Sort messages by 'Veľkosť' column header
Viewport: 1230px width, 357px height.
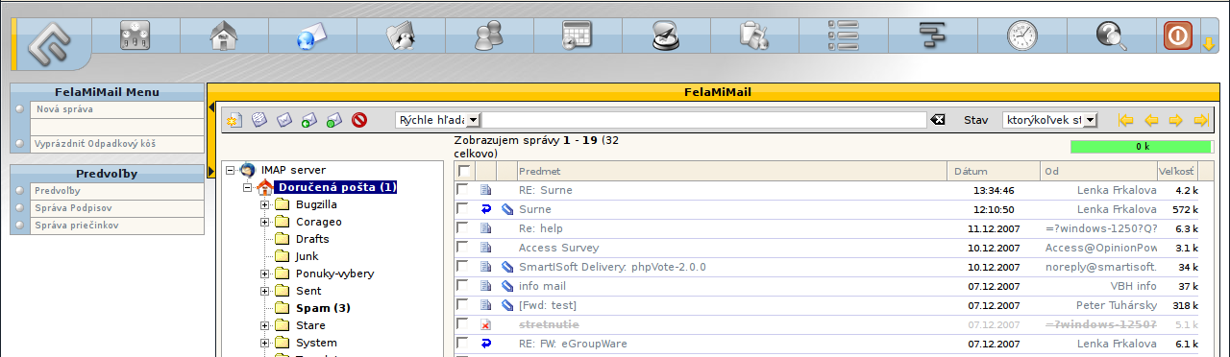(1176, 171)
